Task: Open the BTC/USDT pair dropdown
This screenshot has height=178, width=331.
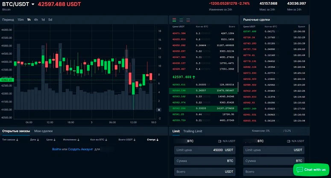Action: click(33, 4)
